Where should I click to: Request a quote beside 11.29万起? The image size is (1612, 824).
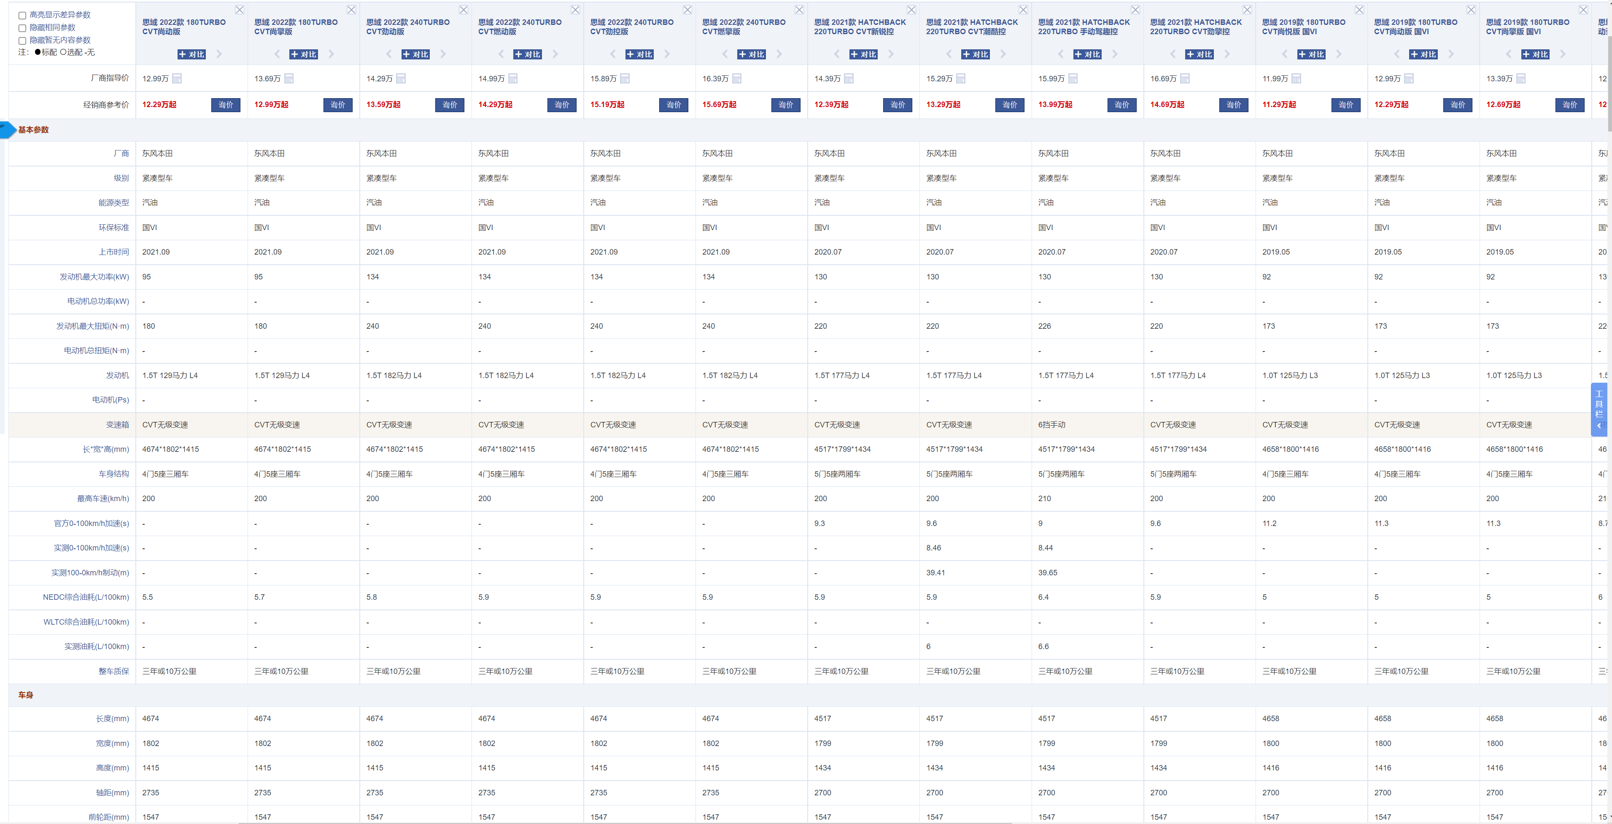coord(1346,105)
